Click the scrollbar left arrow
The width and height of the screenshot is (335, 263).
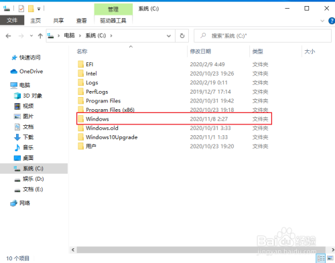[73, 250]
